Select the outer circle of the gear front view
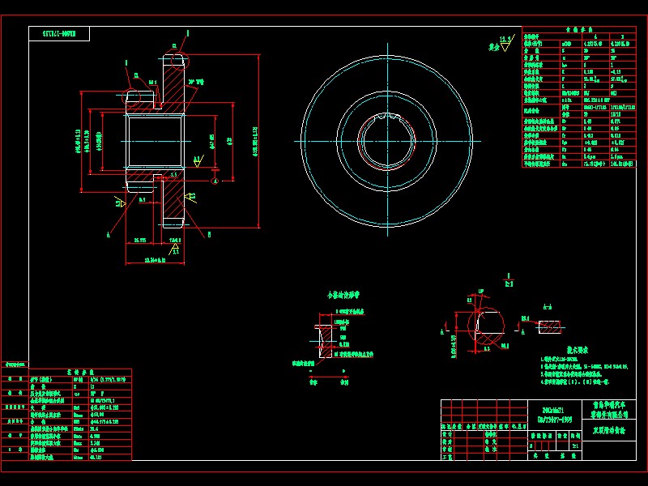Viewport: 648px width, 486px height. [x=387, y=141]
